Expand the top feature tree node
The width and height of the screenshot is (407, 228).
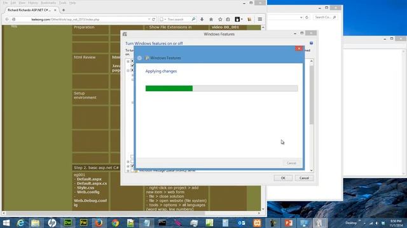128,61
